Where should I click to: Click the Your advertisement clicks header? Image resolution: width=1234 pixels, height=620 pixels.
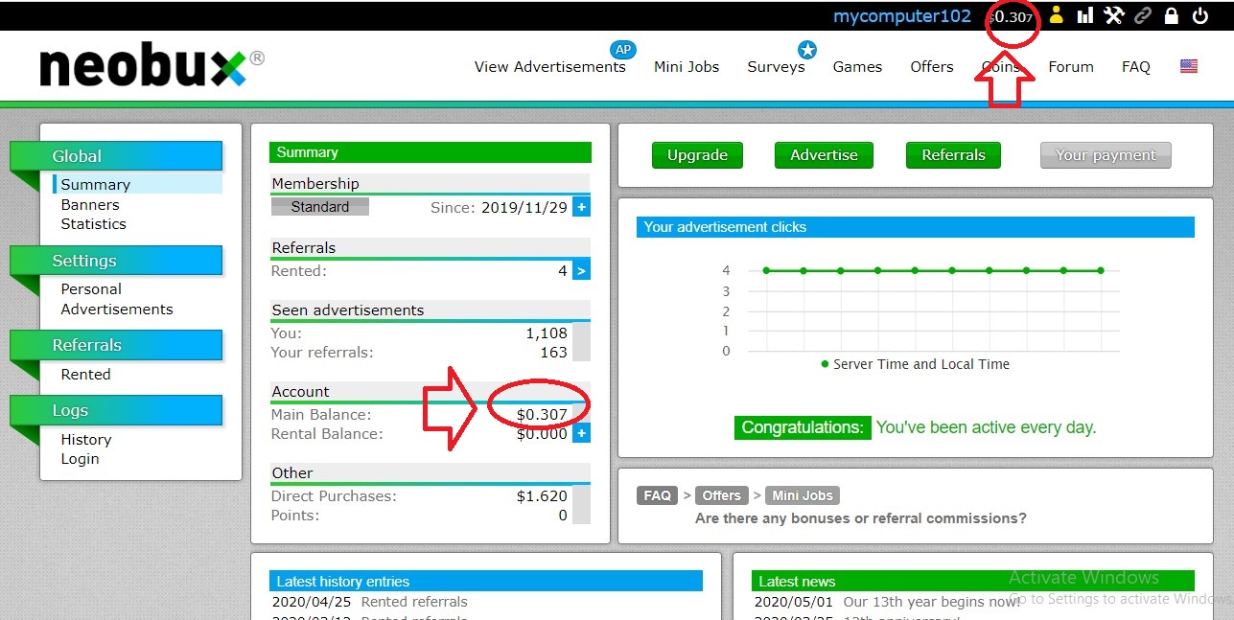(916, 227)
